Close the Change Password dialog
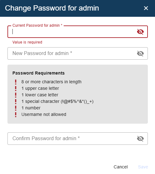 tap(146, 8)
